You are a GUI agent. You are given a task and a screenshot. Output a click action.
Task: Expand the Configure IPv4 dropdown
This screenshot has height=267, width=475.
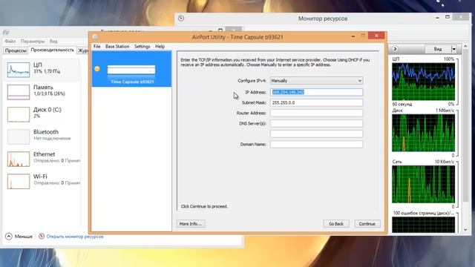click(317, 81)
